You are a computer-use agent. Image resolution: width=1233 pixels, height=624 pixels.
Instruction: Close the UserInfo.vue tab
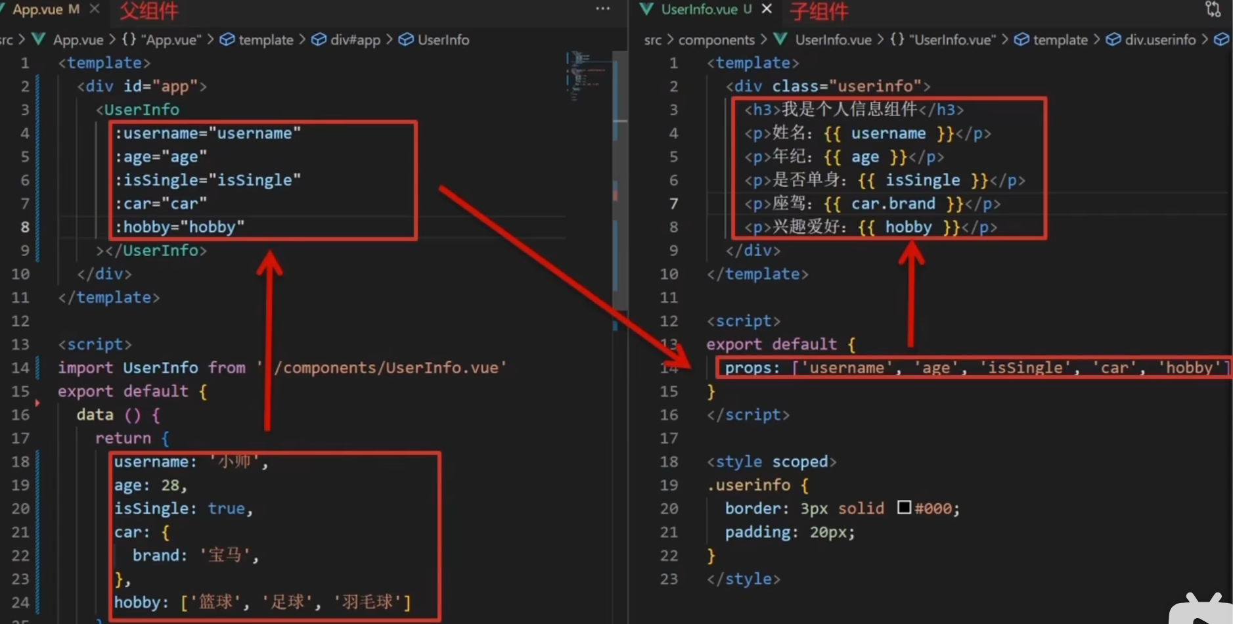pyautogui.click(x=767, y=9)
